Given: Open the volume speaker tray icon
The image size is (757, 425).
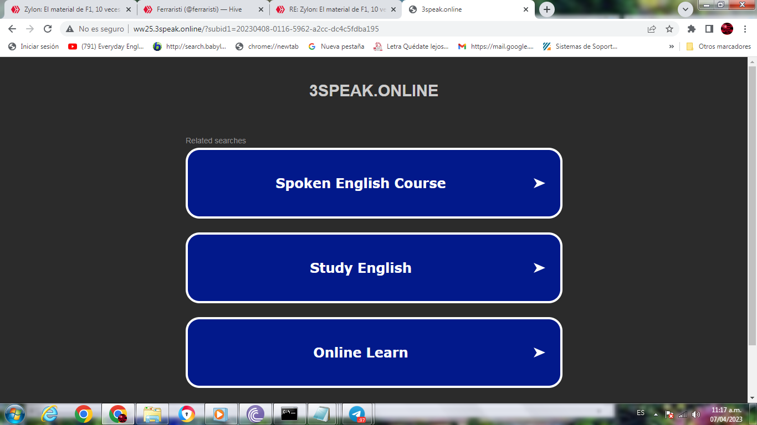Looking at the screenshot, I should 696,414.
